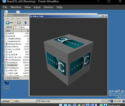Maximize the Vulkan Cube window
This screenshot has height=106, width=125.
103,16
